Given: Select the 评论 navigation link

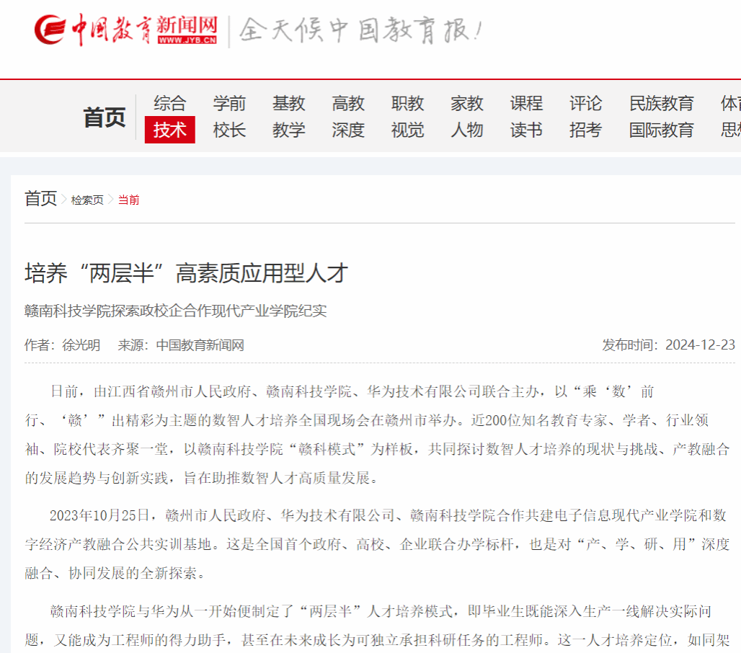Looking at the screenshot, I should [x=585, y=104].
